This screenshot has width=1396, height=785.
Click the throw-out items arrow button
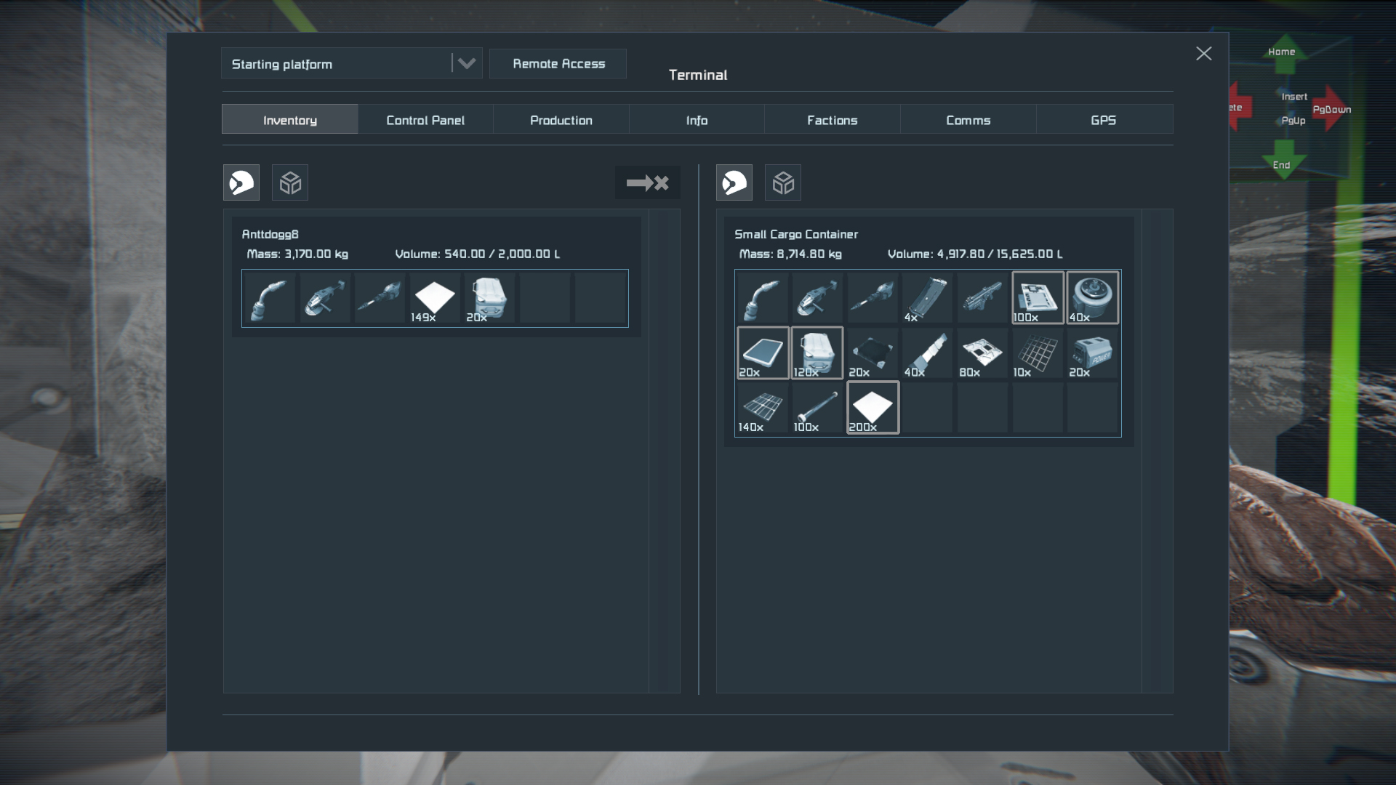tap(647, 182)
